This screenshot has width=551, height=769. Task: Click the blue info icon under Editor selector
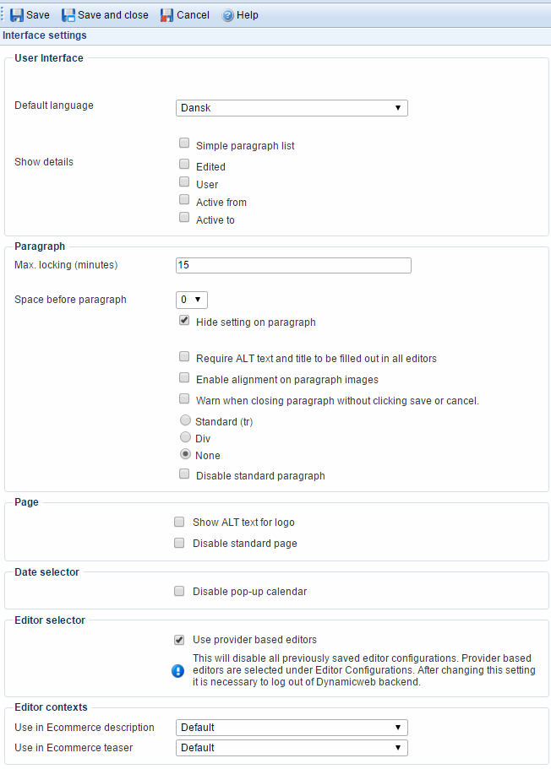pos(178,671)
